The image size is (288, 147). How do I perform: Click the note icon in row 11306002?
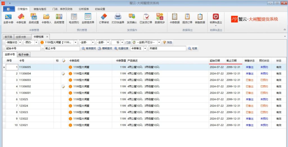coord(63,86)
